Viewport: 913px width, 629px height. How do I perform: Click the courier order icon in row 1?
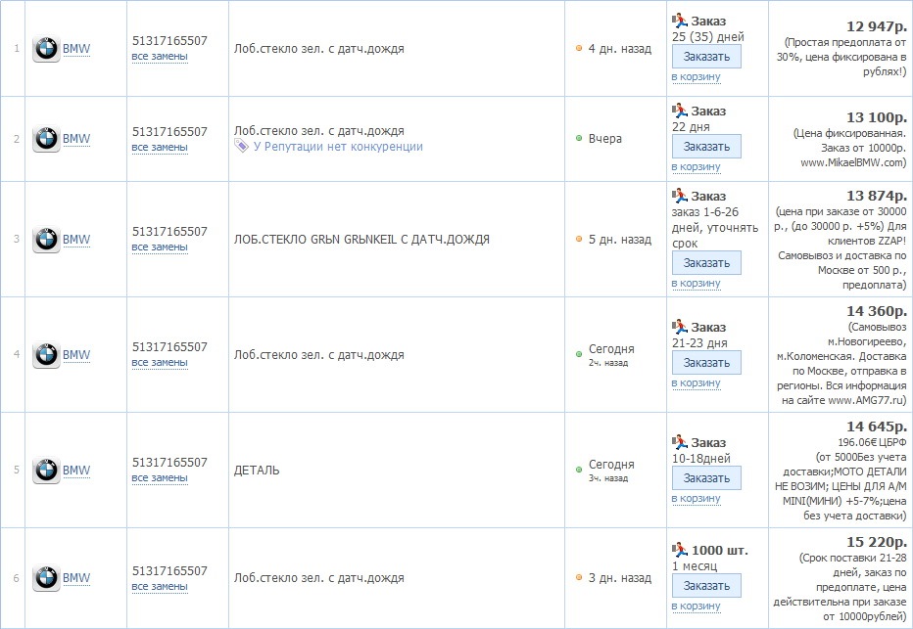point(679,20)
